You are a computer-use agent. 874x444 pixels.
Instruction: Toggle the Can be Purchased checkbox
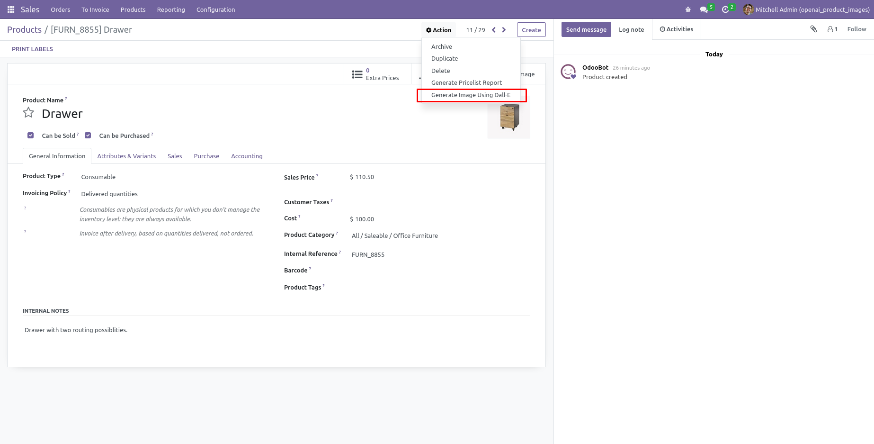click(88, 136)
